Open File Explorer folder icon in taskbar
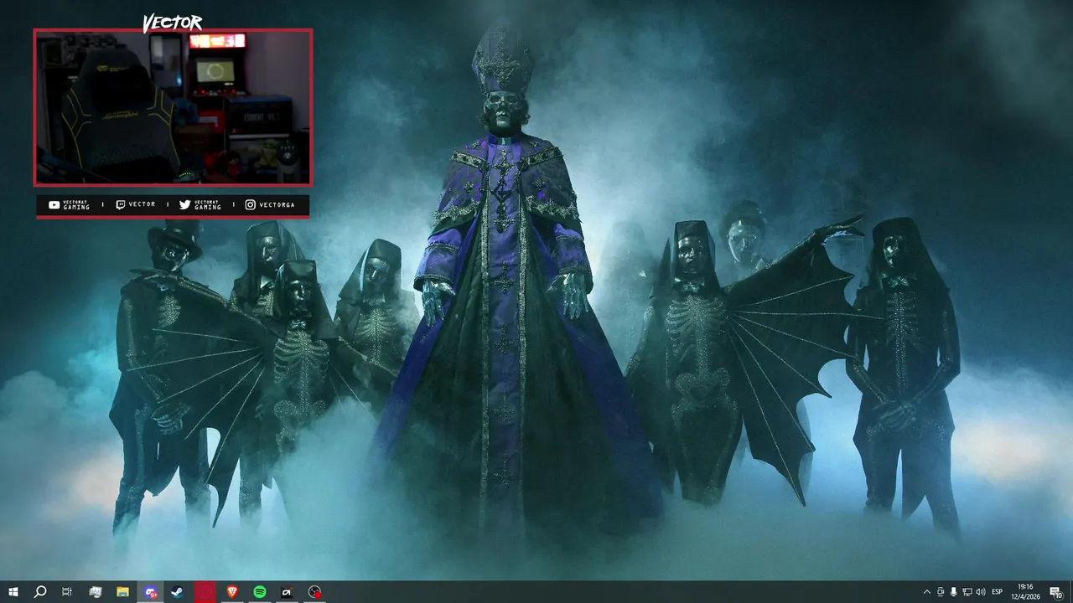Image resolution: width=1073 pixels, height=603 pixels. tap(122, 592)
